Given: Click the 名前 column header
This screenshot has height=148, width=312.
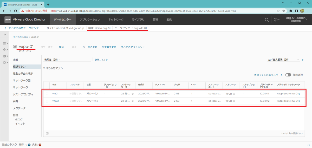Looking at the screenshot, I should pyautogui.click(x=54, y=85).
